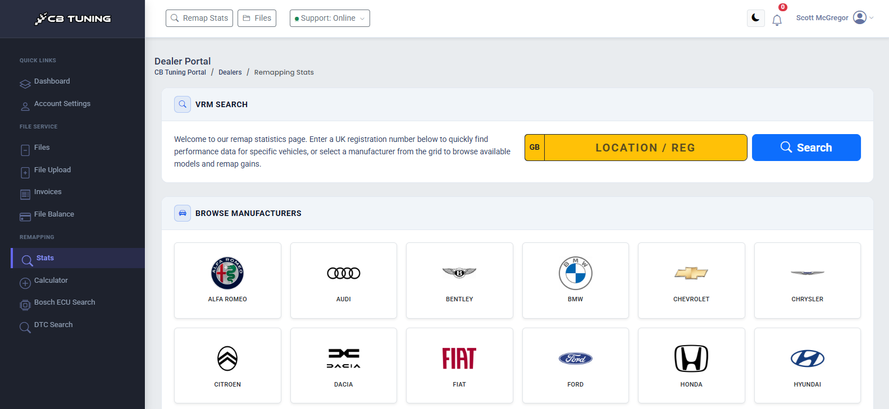Select the Honda logo card
889x409 pixels.
[x=691, y=366]
